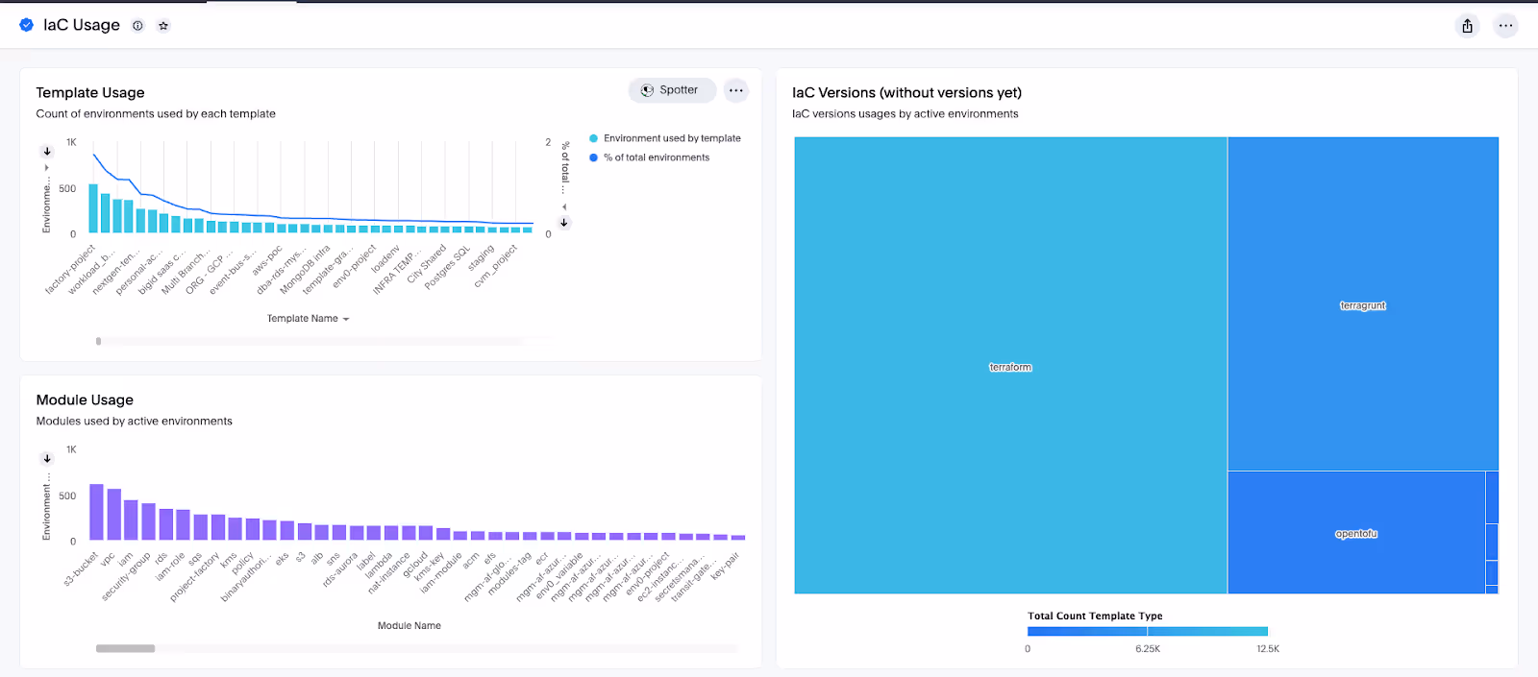1538x677 pixels.
Task: Click the security-group axis label
Action: 126,576
